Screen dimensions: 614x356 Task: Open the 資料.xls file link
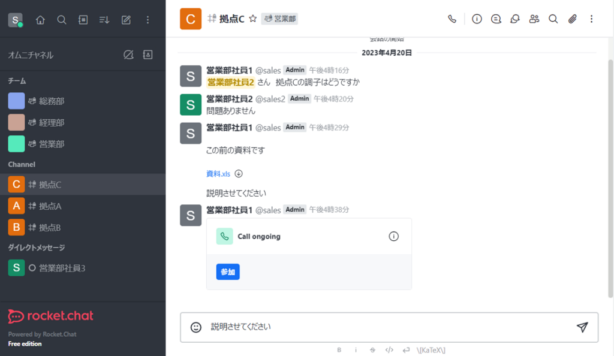click(x=218, y=174)
